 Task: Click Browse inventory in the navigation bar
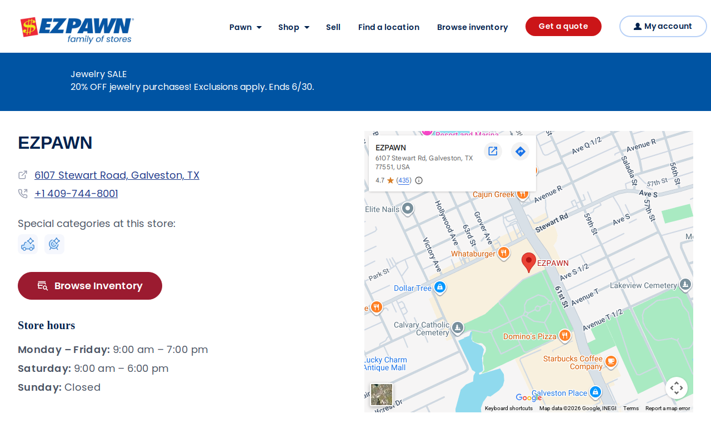pyautogui.click(x=472, y=27)
